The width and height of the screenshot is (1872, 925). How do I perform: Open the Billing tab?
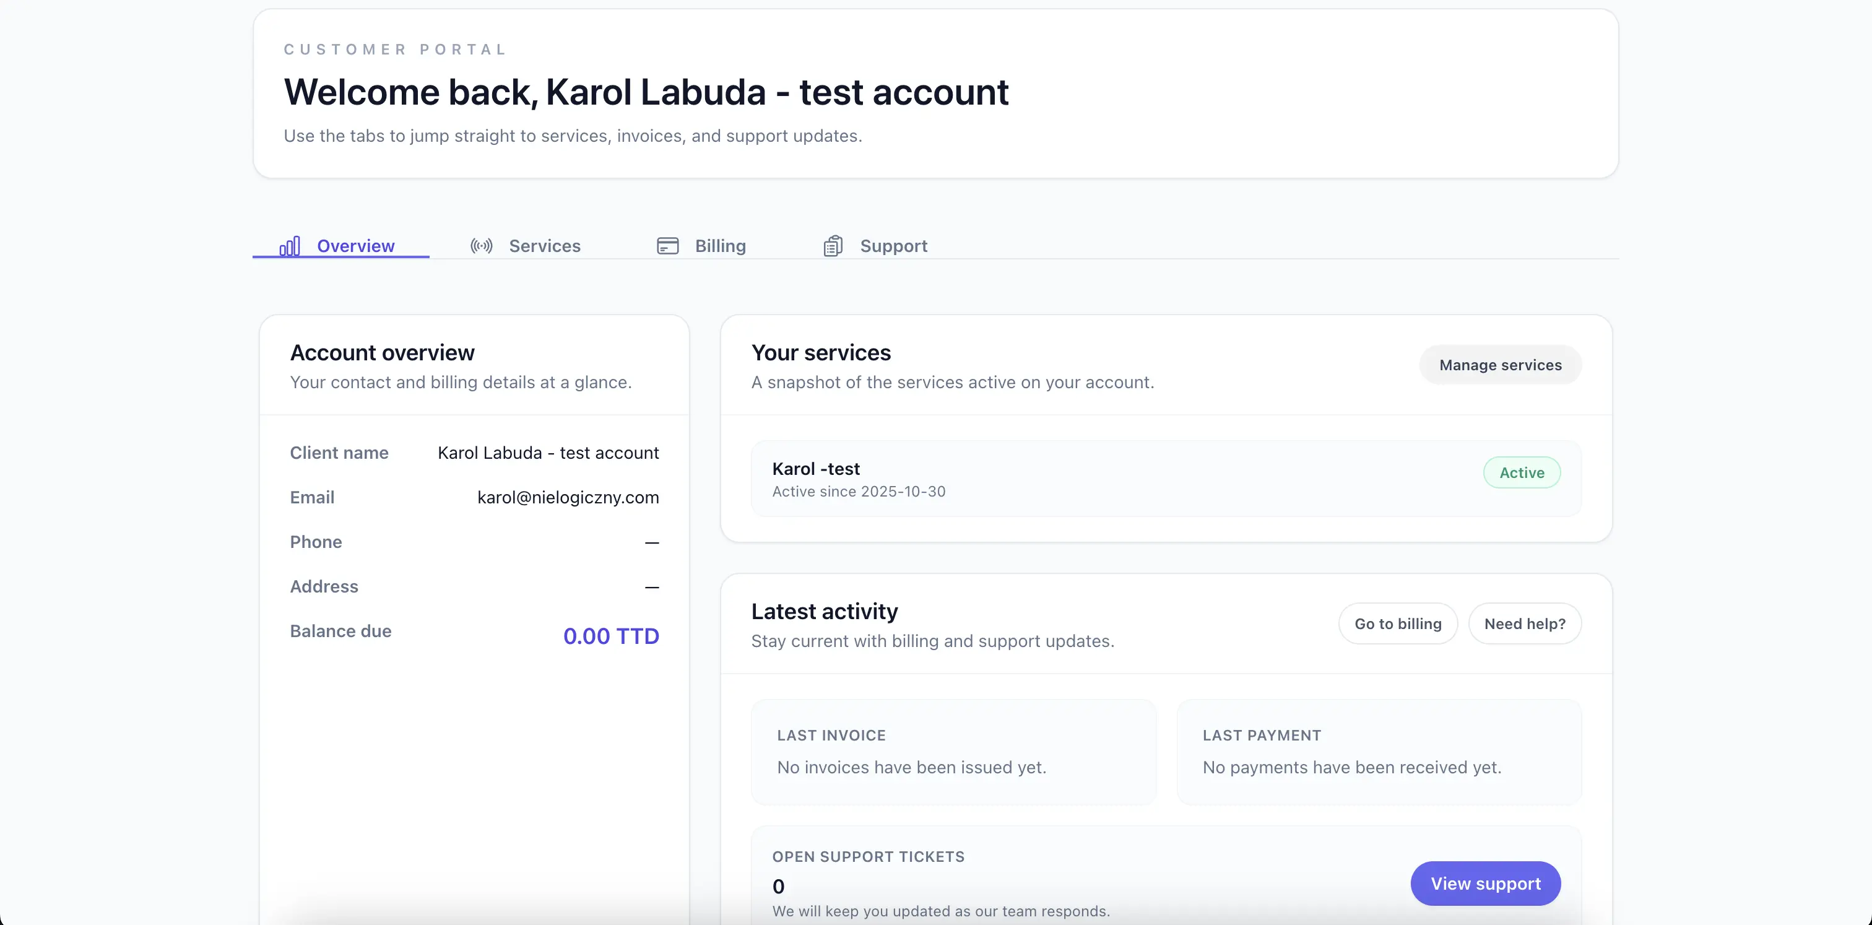click(x=720, y=246)
